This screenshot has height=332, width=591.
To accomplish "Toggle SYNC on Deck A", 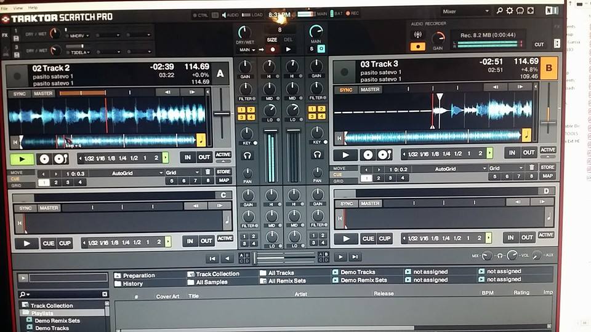I will tap(20, 93).
